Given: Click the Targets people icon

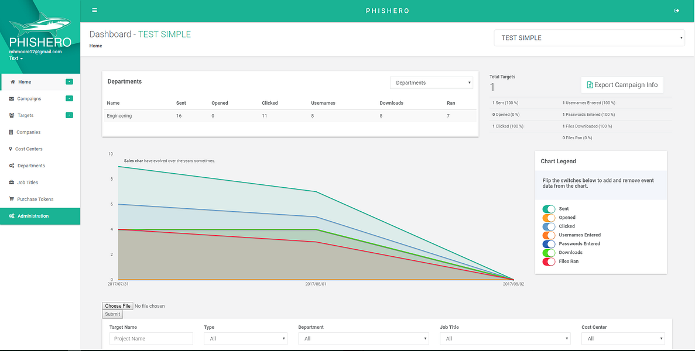Looking at the screenshot, I should (x=12, y=115).
